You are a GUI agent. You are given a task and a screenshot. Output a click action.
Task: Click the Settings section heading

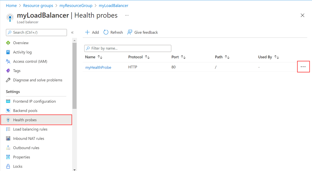(x=13, y=92)
